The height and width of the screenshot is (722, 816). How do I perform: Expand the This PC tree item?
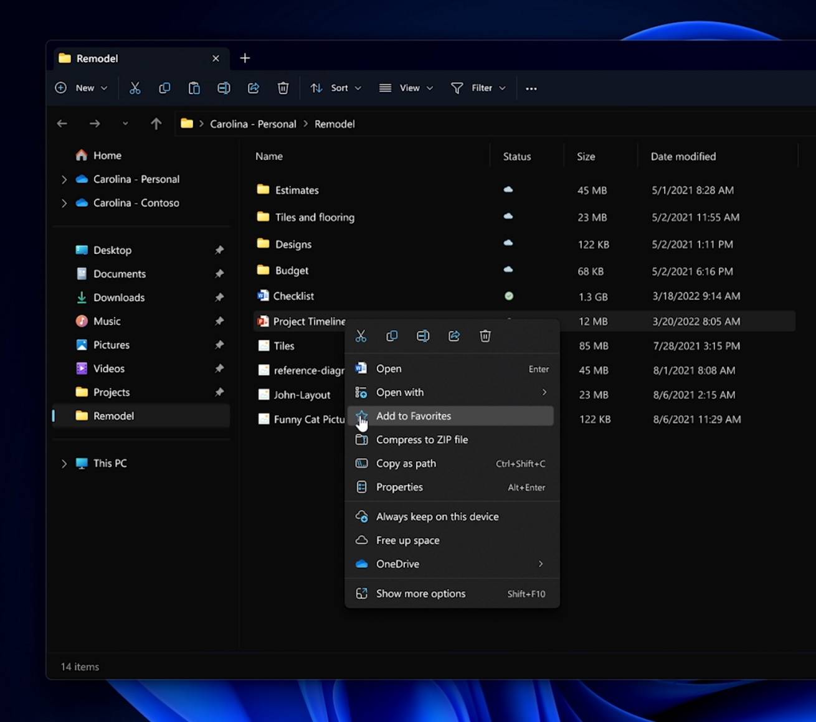tap(64, 463)
